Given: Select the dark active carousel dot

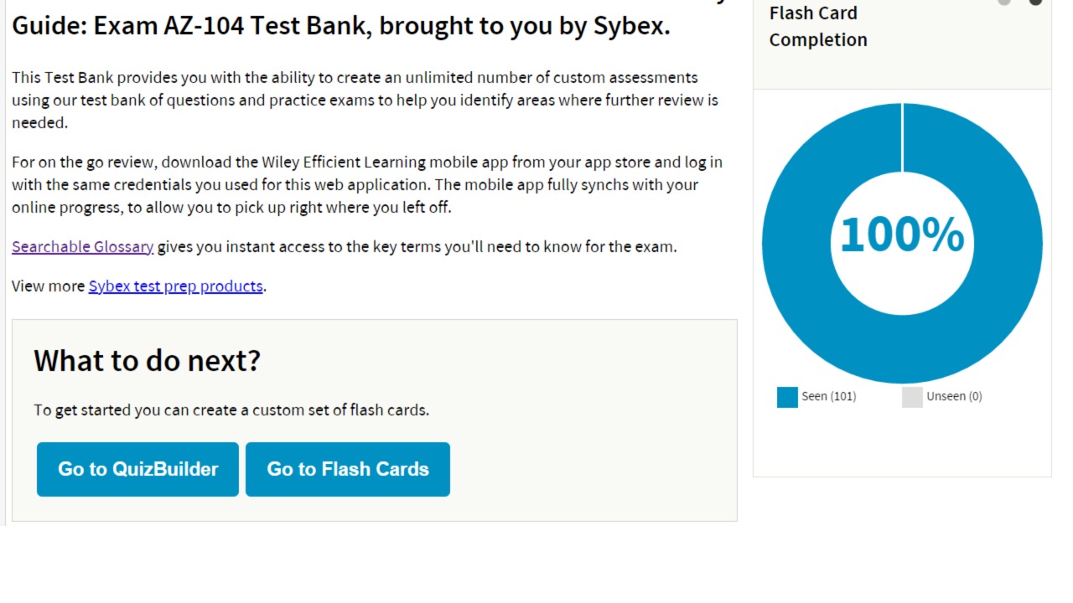Looking at the screenshot, I should click(x=1035, y=2).
